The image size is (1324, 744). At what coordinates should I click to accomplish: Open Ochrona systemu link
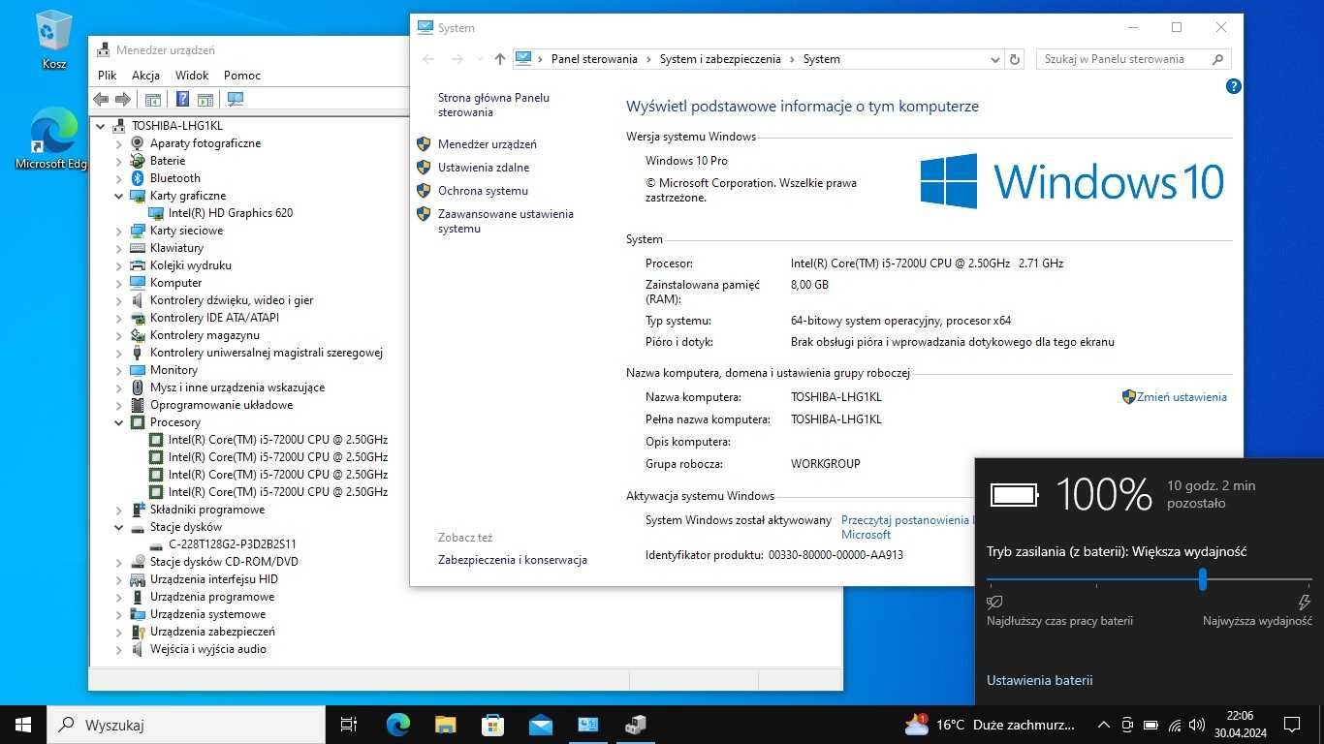click(x=483, y=191)
